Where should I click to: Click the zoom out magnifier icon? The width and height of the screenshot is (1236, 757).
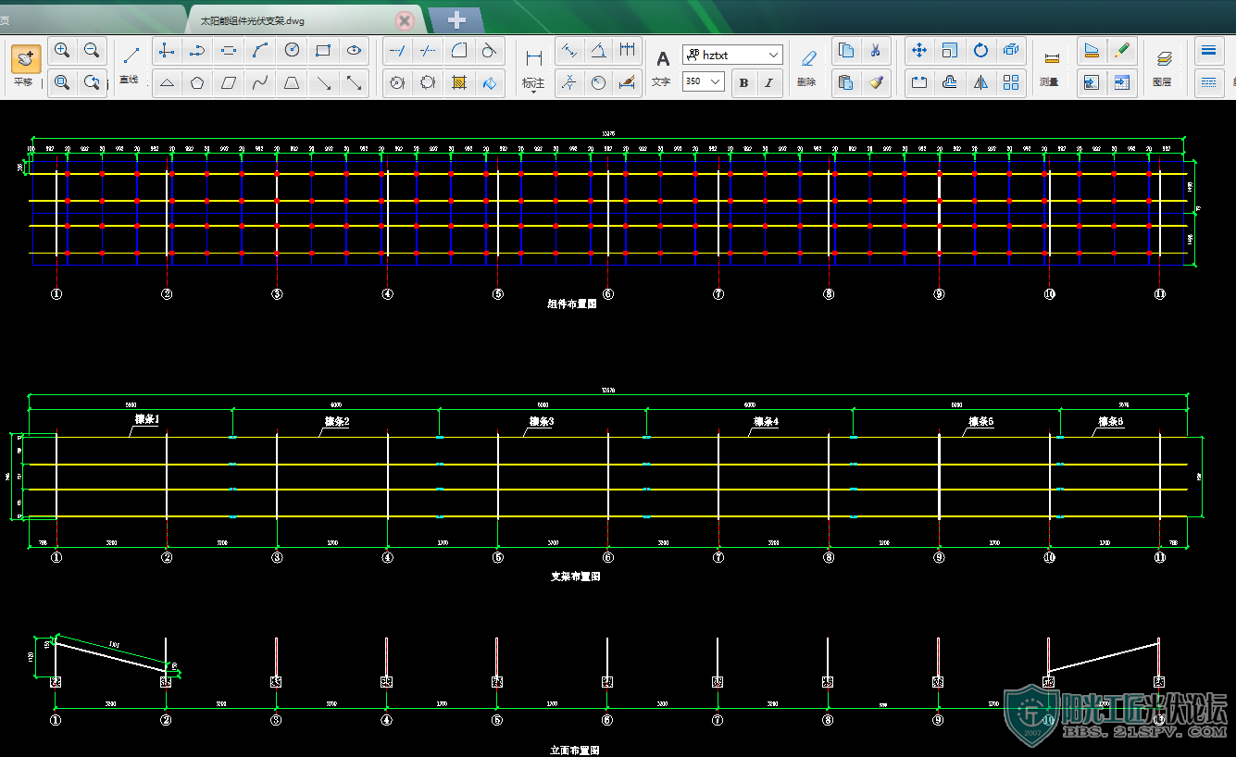coord(92,50)
